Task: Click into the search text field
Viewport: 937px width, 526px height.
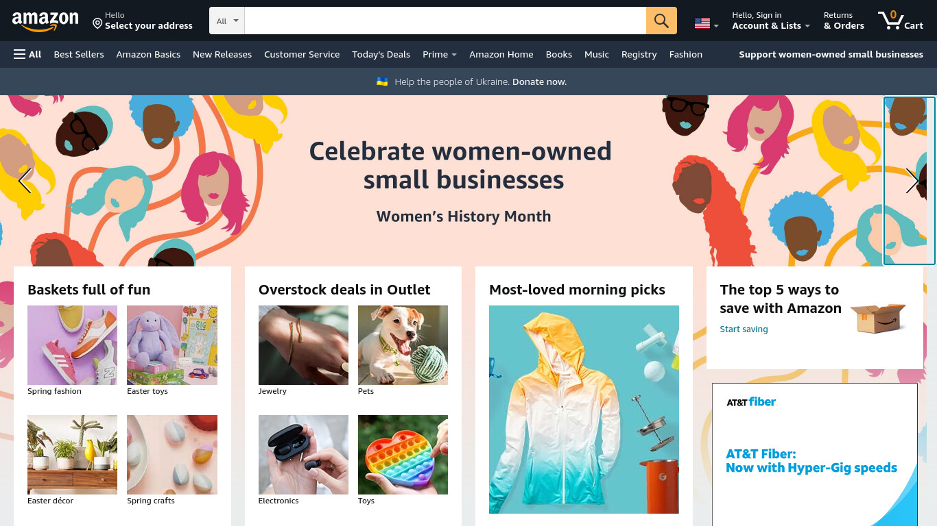Action: tap(445, 21)
